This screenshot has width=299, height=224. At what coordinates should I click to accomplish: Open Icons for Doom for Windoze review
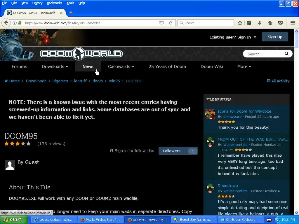244,111
